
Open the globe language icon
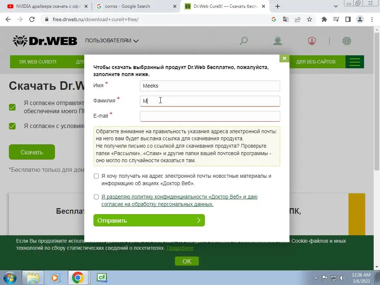347,41
